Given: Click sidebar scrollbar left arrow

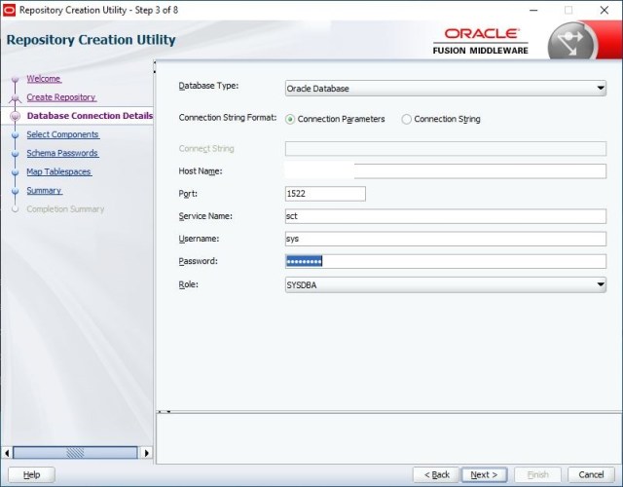Looking at the screenshot, I should [x=7, y=453].
